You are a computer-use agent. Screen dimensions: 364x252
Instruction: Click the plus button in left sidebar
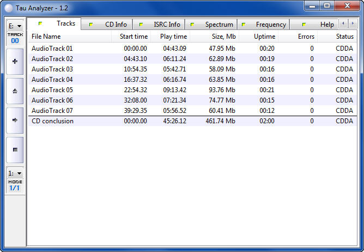pos(14,62)
